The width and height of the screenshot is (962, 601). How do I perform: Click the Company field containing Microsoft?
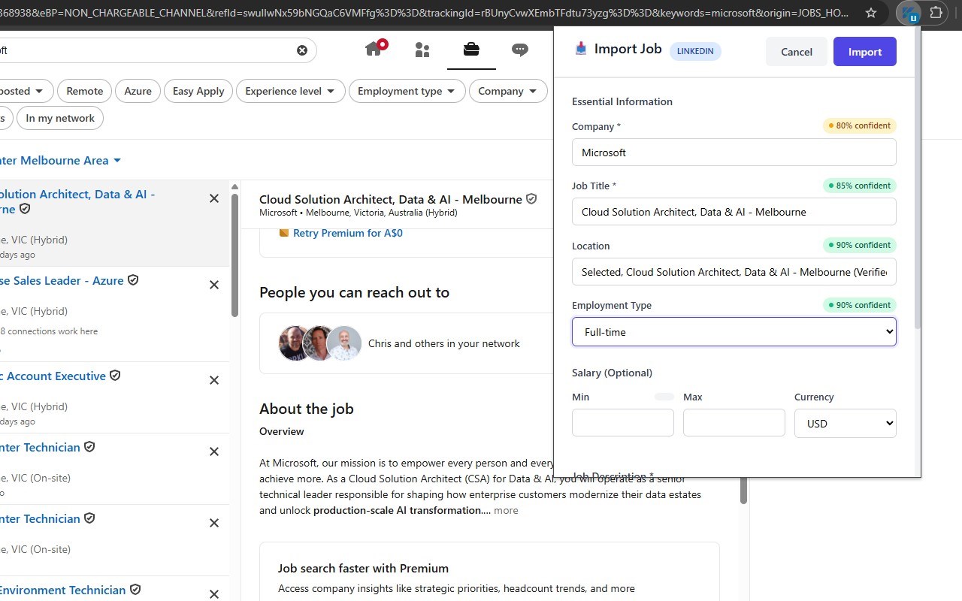point(734,152)
